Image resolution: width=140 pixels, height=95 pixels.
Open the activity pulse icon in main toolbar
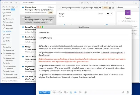(x=11, y=3)
